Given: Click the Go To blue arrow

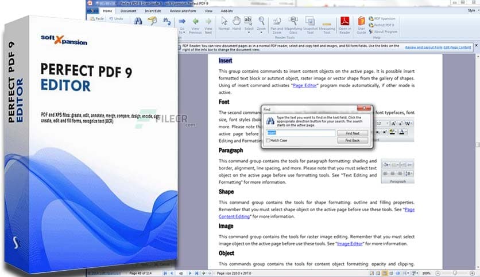Looking at the screenshot, I should coord(182,21).
